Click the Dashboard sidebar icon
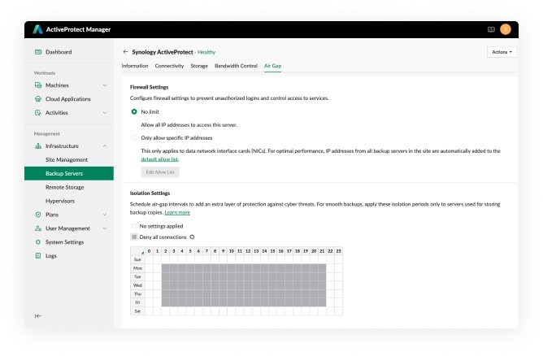The image size is (543, 356). [x=38, y=52]
